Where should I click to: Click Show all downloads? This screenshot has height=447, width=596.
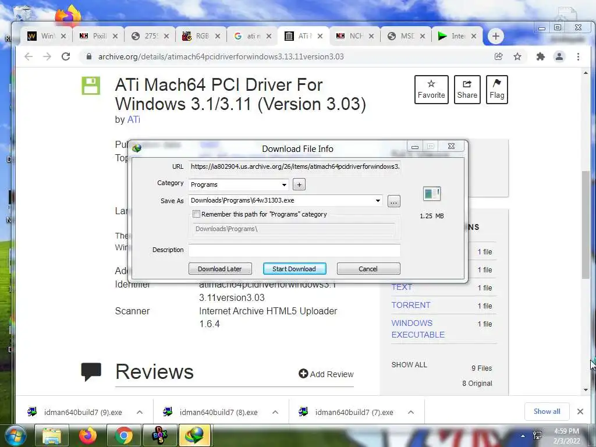pos(547,411)
